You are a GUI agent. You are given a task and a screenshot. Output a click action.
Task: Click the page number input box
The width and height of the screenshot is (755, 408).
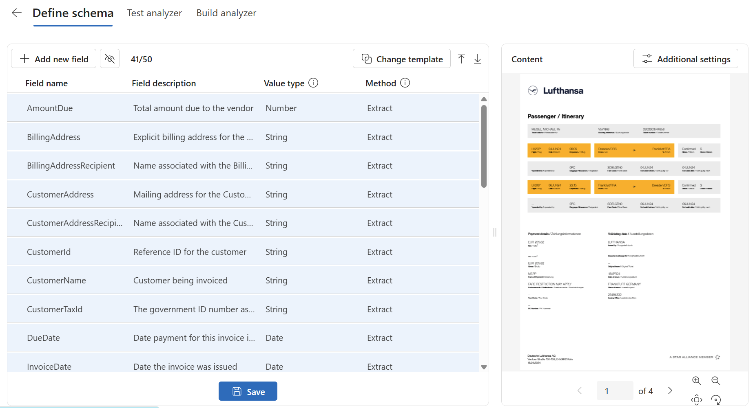[x=615, y=390]
